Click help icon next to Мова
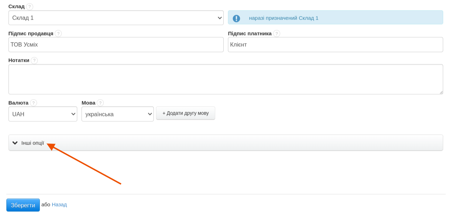Image resolution: width=458 pixels, height=221 pixels. [100, 103]
